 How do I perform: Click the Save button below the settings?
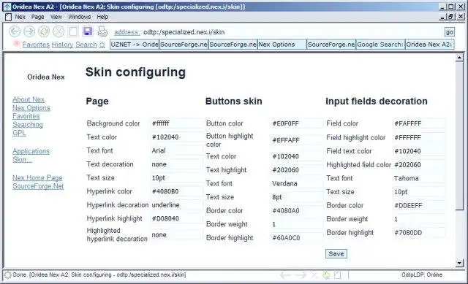(x=336, y=253)
